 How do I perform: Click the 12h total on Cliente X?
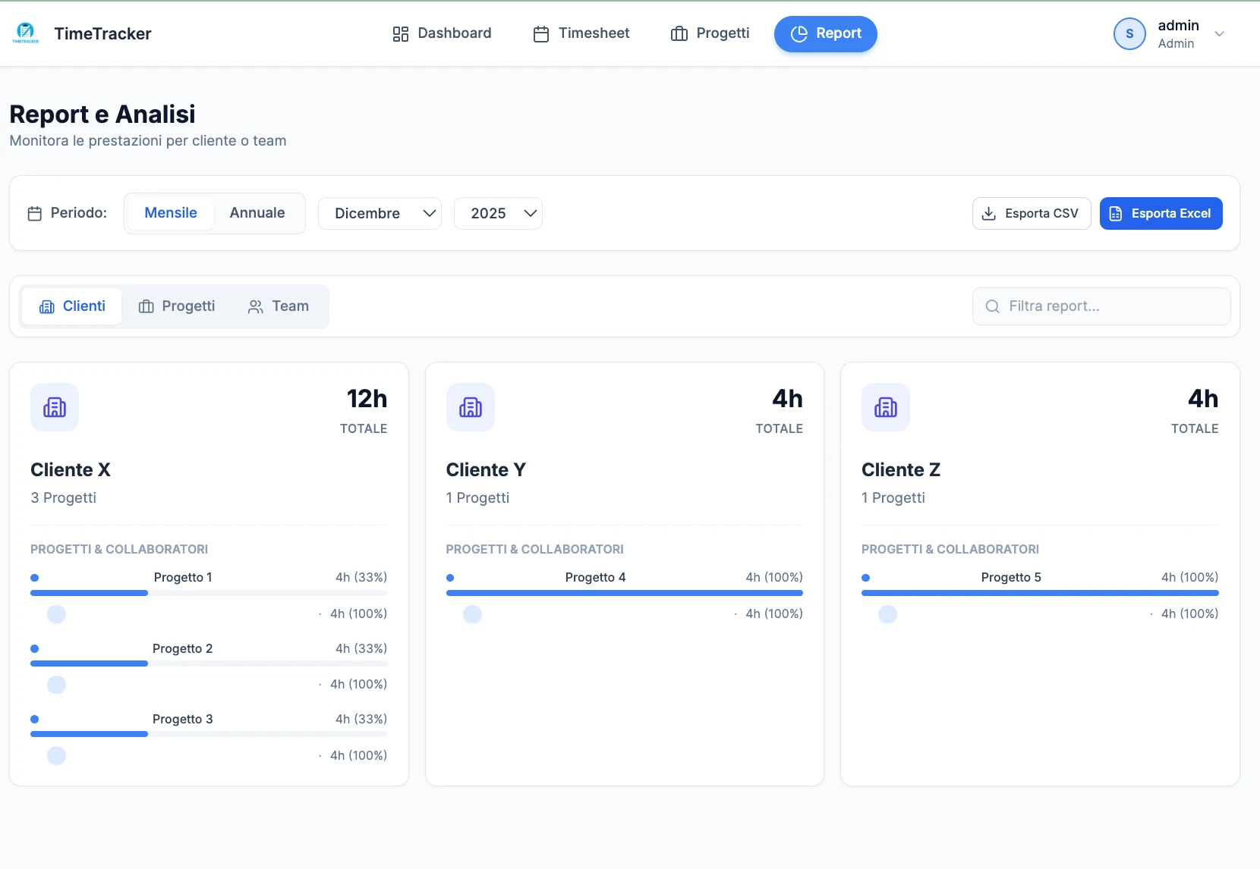tap(367, 399)
